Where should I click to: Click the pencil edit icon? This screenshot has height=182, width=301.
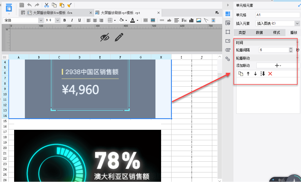[119, 37]
